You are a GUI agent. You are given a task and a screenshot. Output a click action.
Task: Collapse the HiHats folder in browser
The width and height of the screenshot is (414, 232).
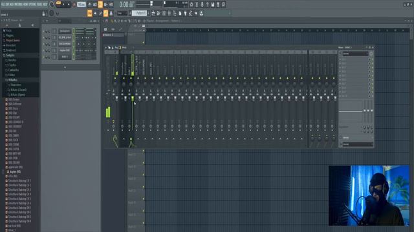pos(13,80)
